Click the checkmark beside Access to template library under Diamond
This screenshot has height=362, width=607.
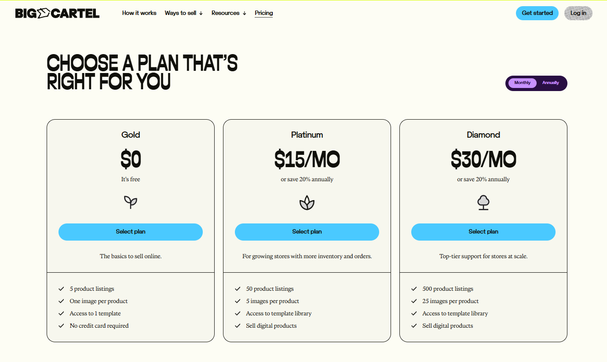click(x=414, y=313)
